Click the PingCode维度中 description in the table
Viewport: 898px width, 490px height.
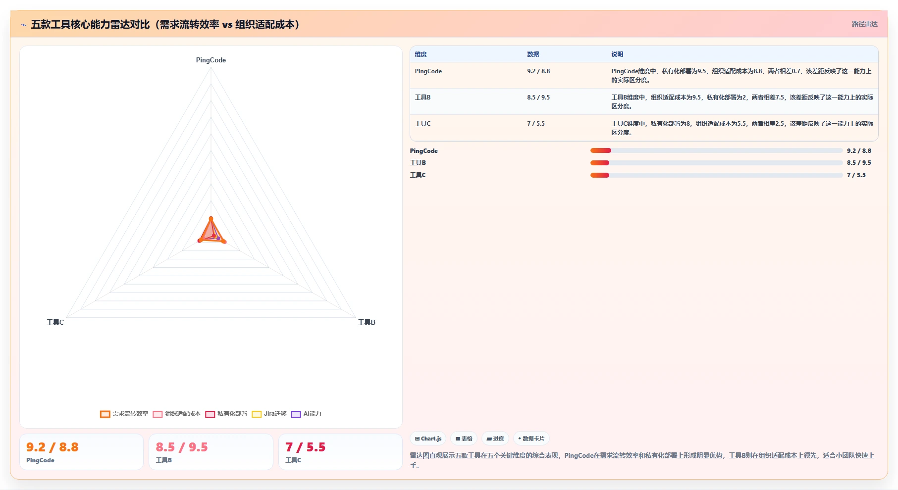point(741,76)
